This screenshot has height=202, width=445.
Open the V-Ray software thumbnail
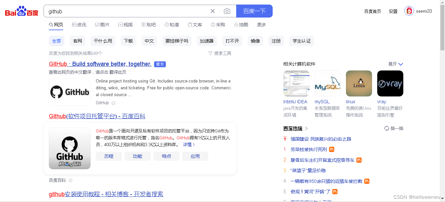[390, 83]
